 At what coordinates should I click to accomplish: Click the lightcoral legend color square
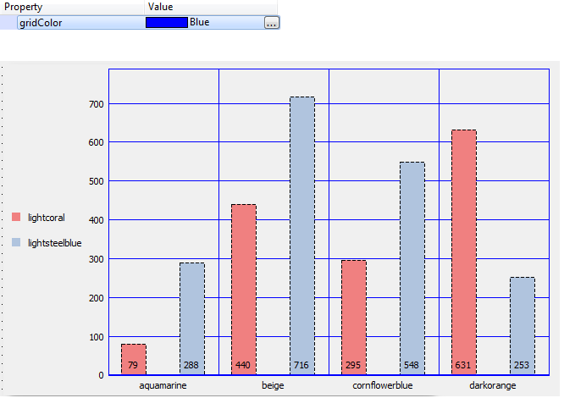click(16, 218)
